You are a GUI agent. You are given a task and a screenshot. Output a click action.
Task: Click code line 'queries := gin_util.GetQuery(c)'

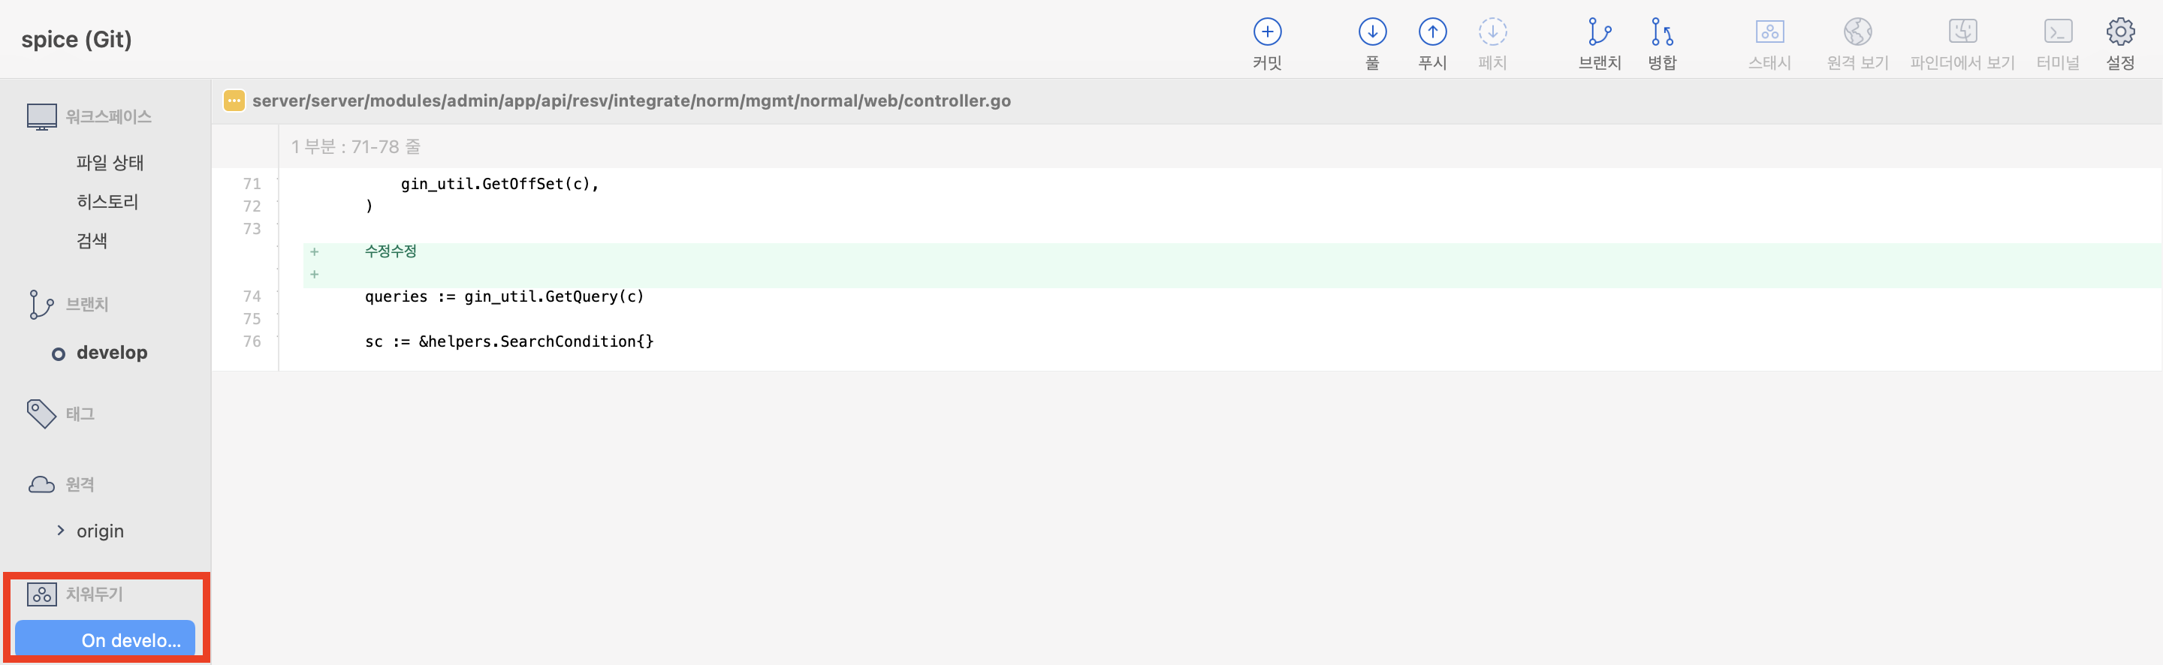tap(504, 296)
